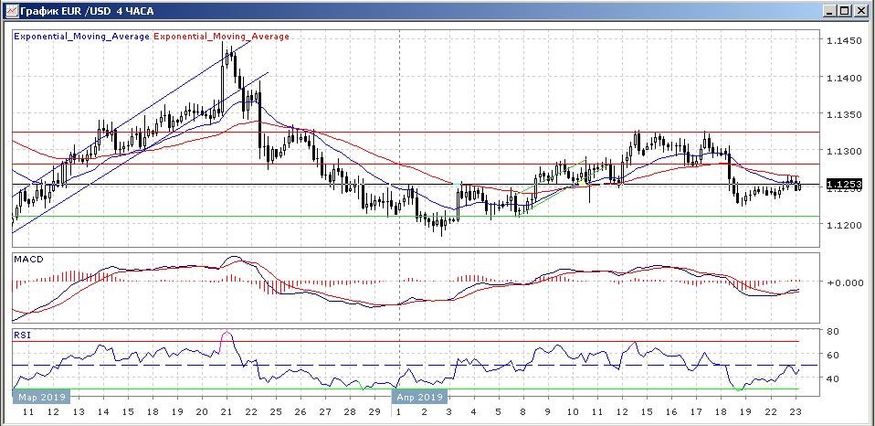Screen dimensions: 875x426
Task: Click date 29 on the time axis
Action: click(371, 413)
